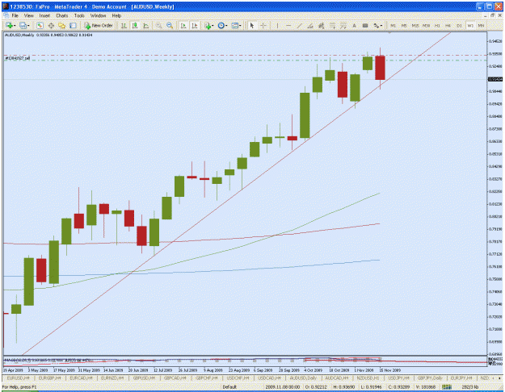Toggle the Auto Scroll chart icon
Image resolution: width=505 pixels, height=392 pixels.
(x=183, y=25)
